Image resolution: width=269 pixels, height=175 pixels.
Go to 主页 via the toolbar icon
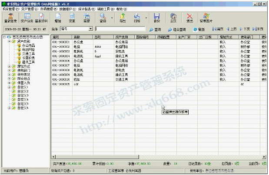tap(173, 18)
